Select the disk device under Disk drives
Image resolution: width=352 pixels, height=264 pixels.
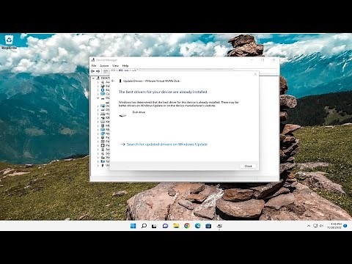click(108, 102)
